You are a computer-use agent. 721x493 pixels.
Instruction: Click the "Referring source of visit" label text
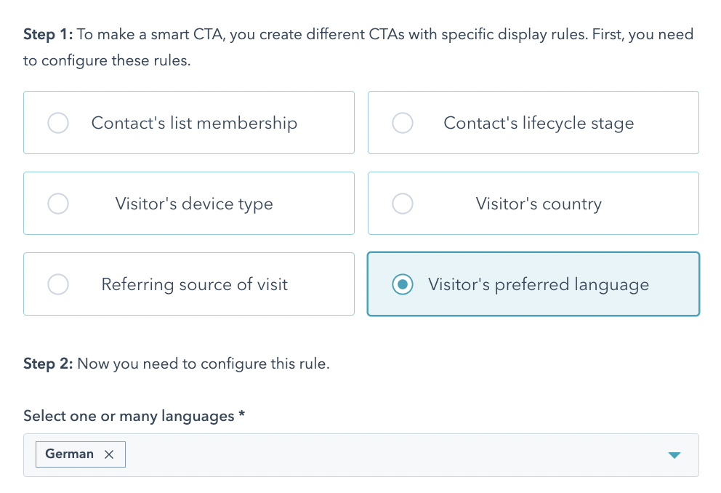pyautogui.click(x=194, y=284)
